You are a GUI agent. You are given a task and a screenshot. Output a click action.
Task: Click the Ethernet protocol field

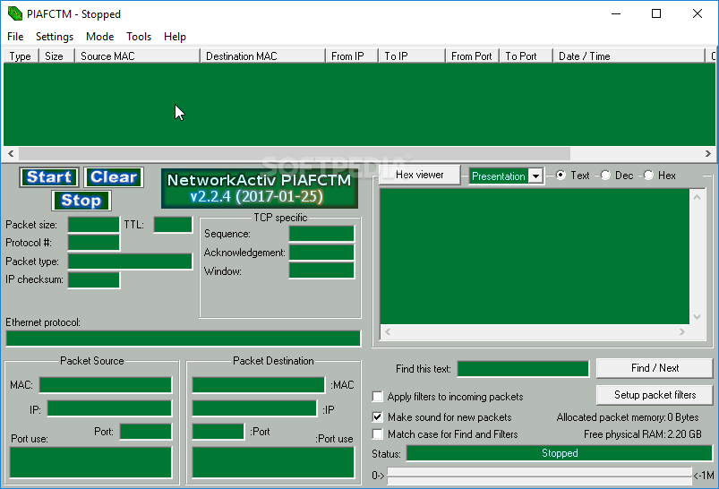(x=183, y=339)
